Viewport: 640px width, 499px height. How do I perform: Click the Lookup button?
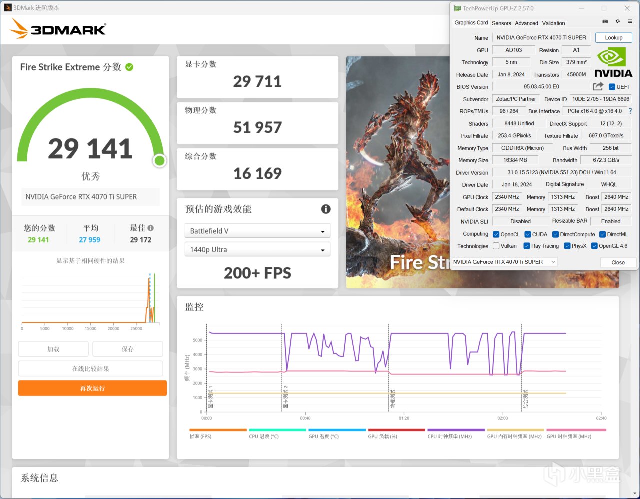tap(614, 38)
